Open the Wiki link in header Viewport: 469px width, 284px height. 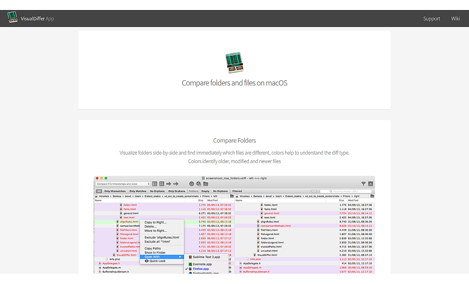455,19
